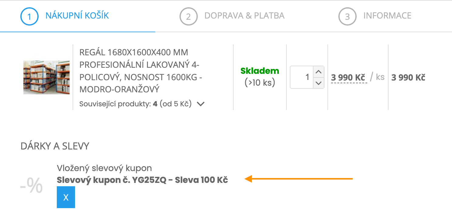Click the step 3 circle icon
Image resolution: width=452 pixels, height=223 pixels.
[347, 16]
